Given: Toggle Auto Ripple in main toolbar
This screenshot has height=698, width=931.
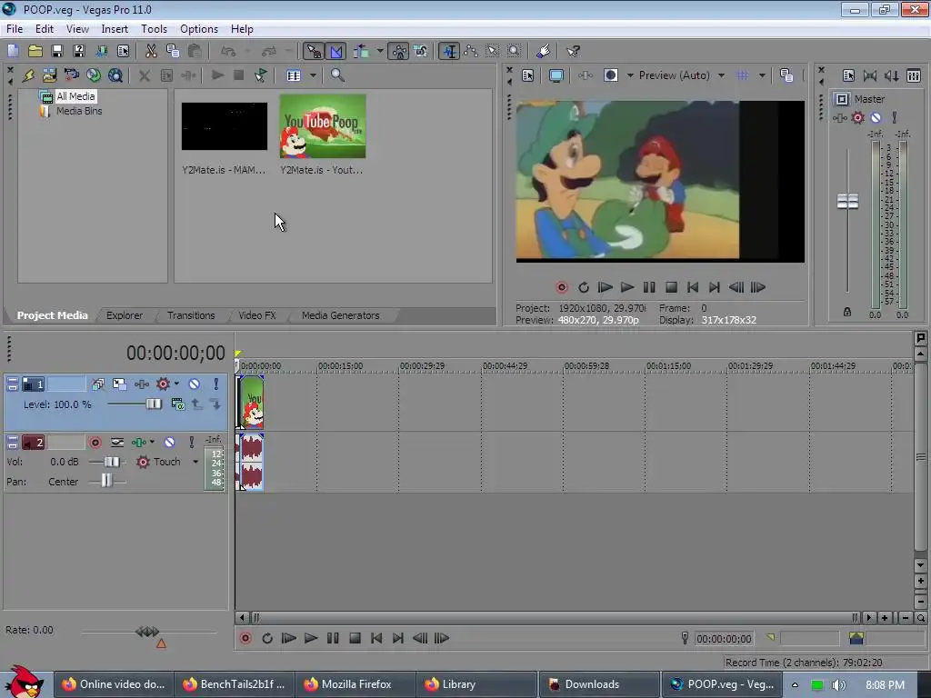Looking at the screenshot, I should 361,51.
